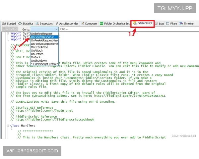Viewport: 199px width, 159px height.
Task: Switch to the Log tab
Action: [160, 24]
